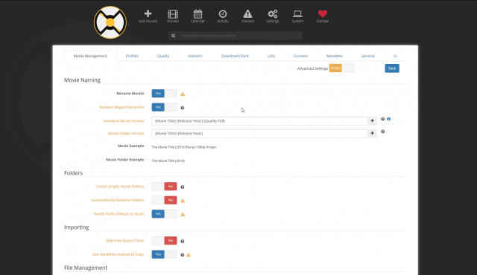The image size is (477, 275).
Task: Click help icon for Create empty movie folders
Action: click(182, 187)
